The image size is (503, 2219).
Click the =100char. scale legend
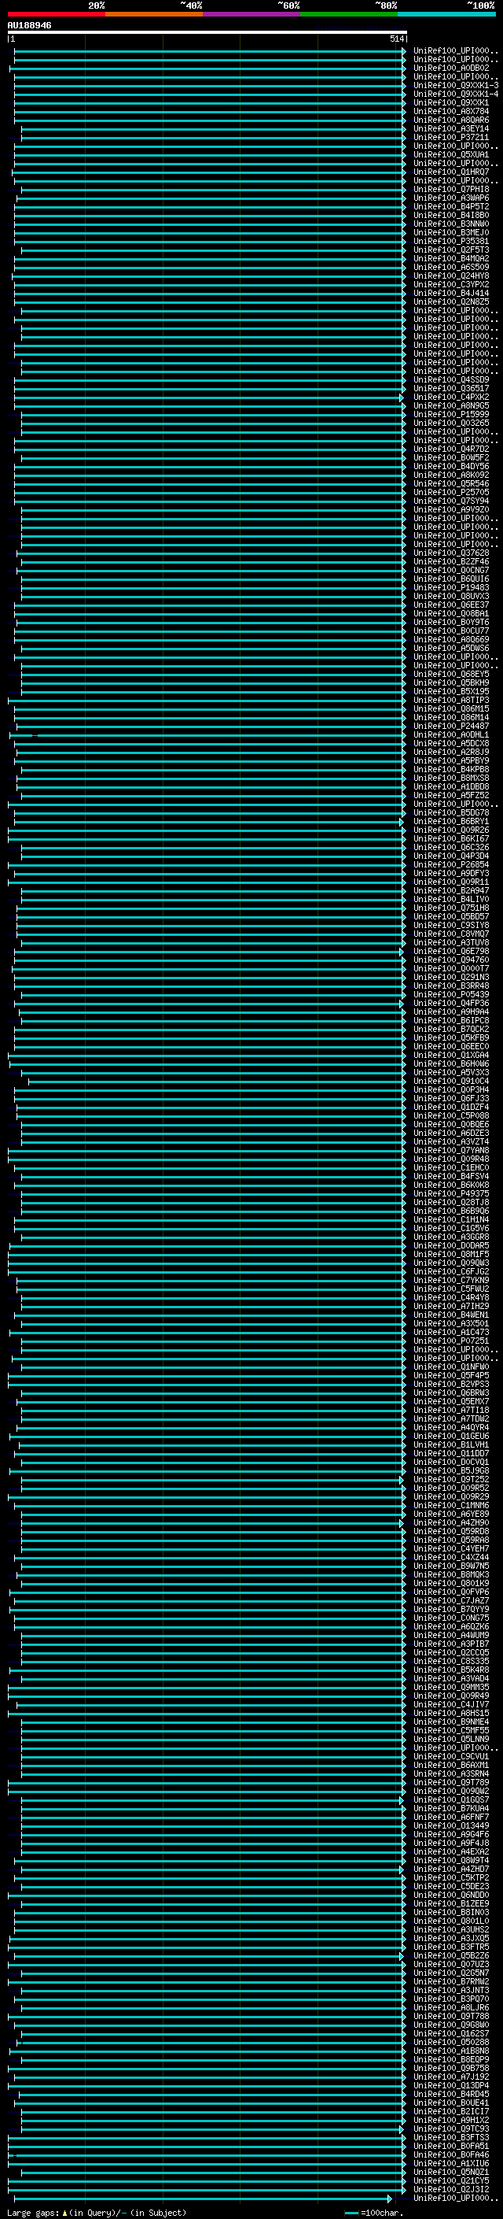click(x=374, y=2213)
